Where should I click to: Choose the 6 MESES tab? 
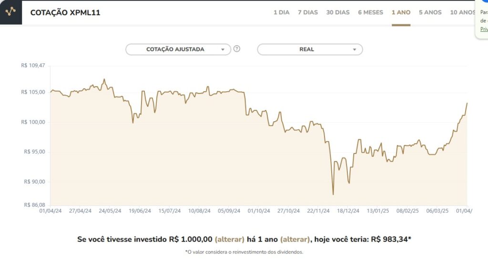click(370, 12)
